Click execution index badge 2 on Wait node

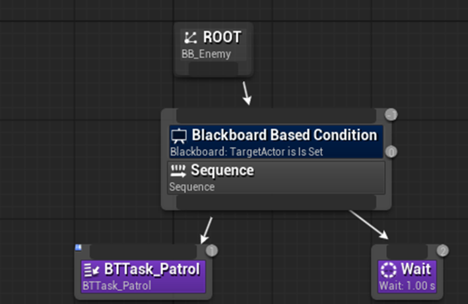442,251
